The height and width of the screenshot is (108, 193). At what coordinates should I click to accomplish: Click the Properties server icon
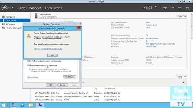(36, 16)
